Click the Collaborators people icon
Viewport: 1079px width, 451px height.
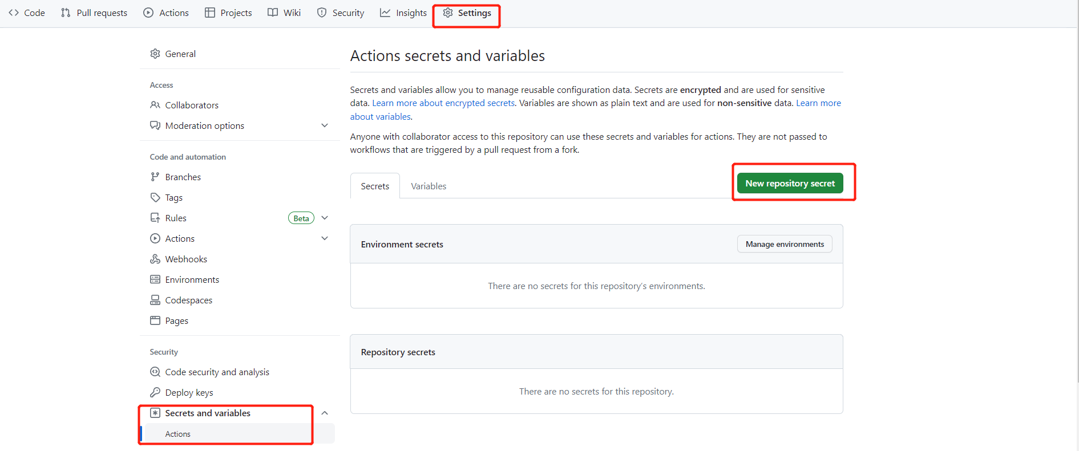point(155,105)
